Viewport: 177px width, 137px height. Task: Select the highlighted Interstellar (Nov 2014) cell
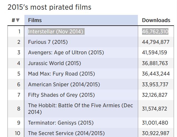[x=56, y=31]
